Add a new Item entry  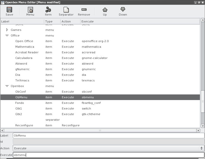click(x=48, y=11)
